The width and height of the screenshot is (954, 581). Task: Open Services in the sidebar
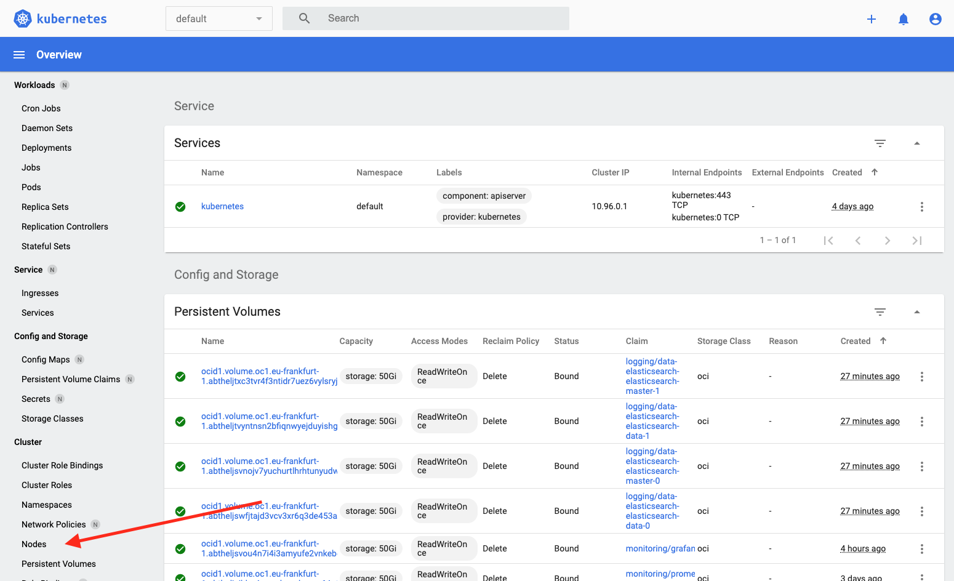tap(38, 313)
